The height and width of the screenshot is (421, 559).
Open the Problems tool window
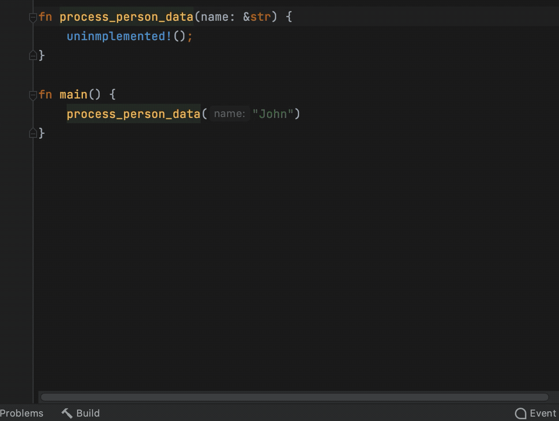(22, 413)
